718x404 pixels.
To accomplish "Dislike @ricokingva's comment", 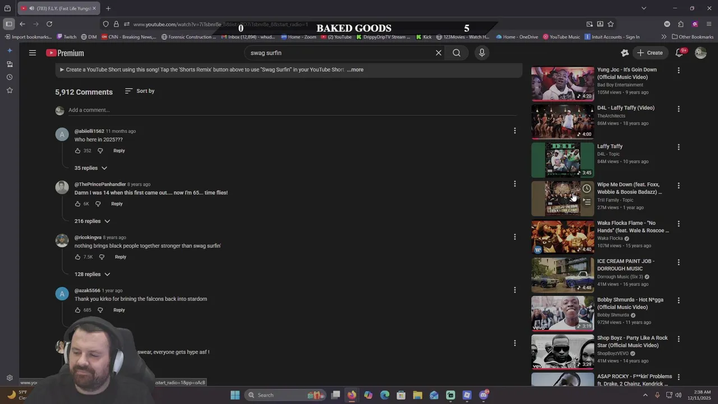I will pos(102,257).
